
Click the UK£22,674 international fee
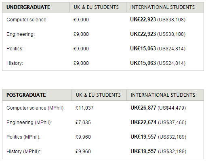(x=143, y=122)
